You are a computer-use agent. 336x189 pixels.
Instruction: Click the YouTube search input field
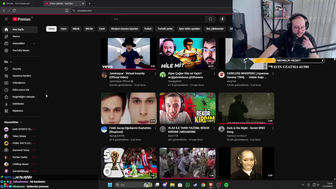click(x=158, y=19)
